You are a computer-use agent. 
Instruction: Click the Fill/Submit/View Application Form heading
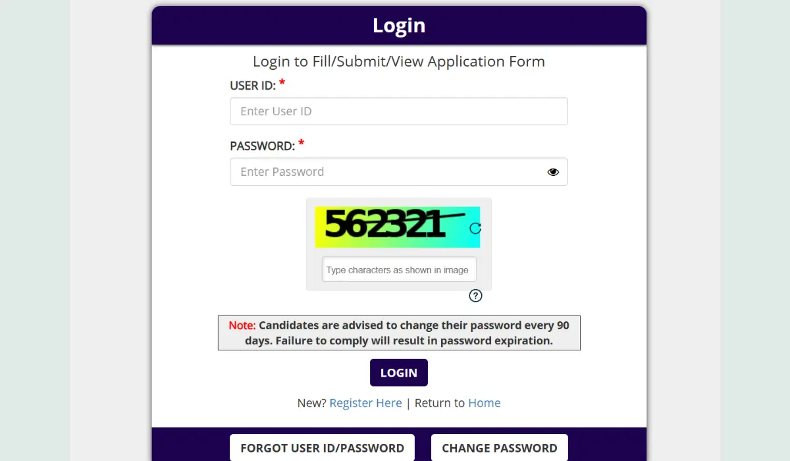click(399, 62)
